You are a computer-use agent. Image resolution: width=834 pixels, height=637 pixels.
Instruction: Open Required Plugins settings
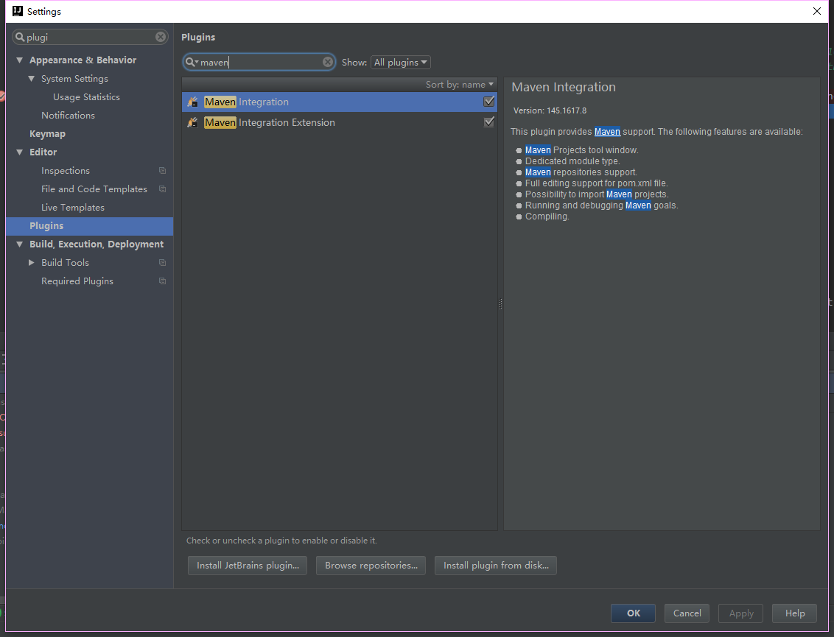point(77,281)
